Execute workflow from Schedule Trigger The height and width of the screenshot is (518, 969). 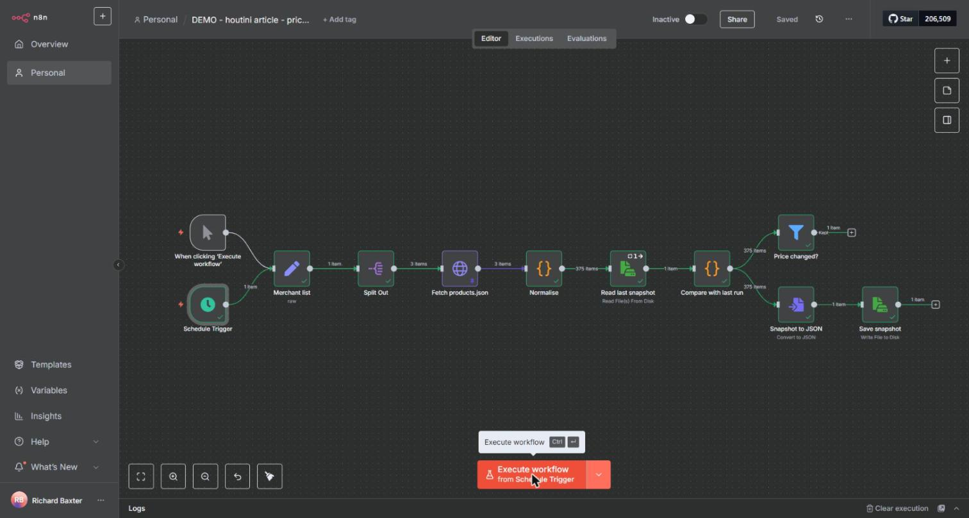click(x=532, y=475)
